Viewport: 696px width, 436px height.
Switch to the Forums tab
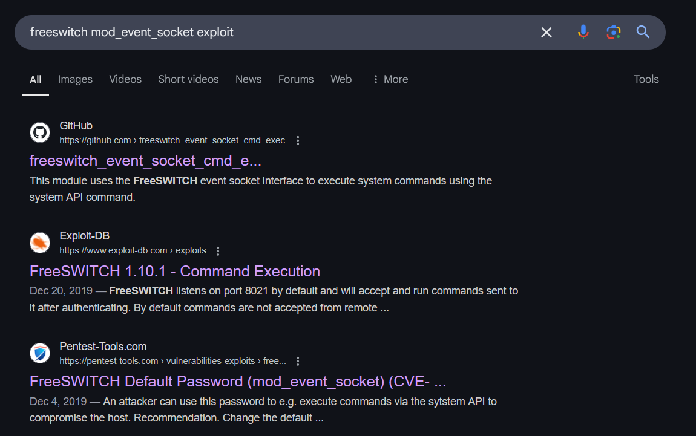pos(295,79)
